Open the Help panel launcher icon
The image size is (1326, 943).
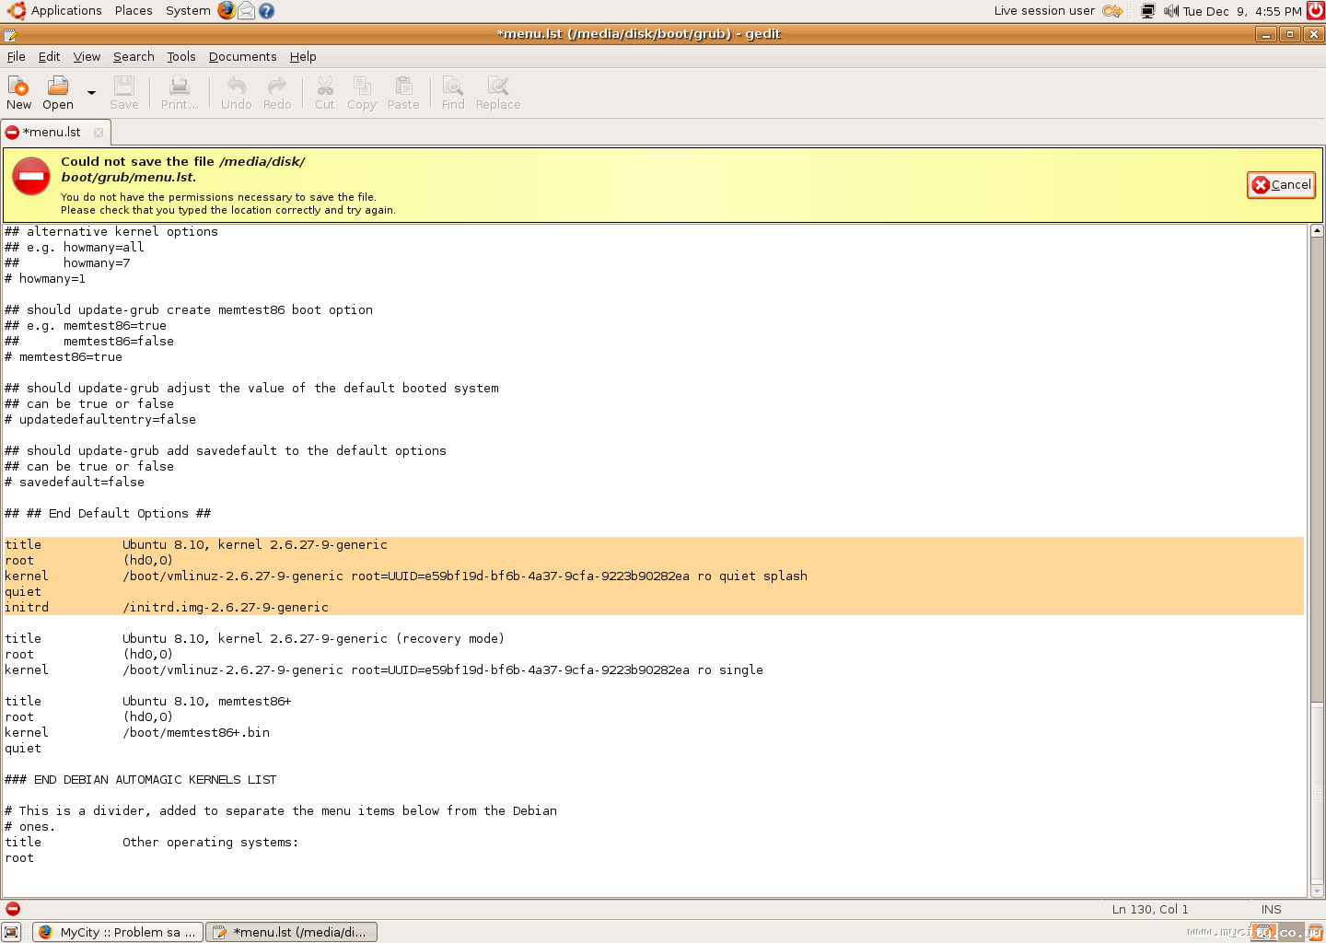pos(266,10)
